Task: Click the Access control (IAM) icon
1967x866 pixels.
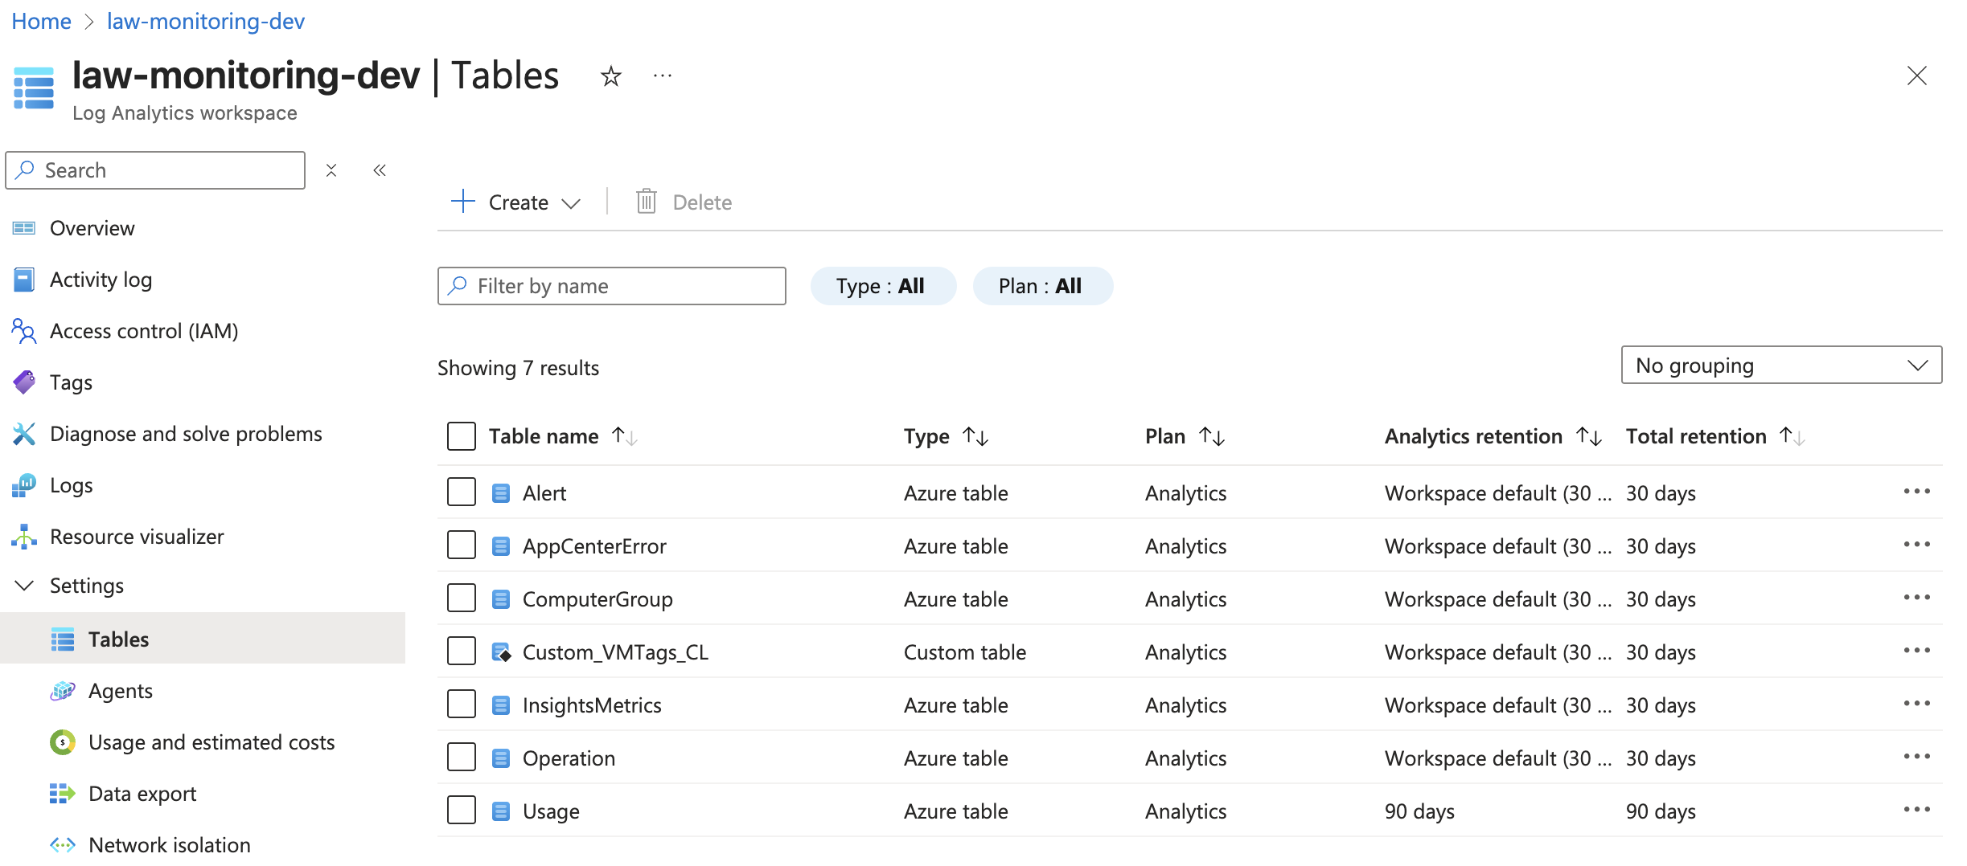Action: (x=23, y=330)
